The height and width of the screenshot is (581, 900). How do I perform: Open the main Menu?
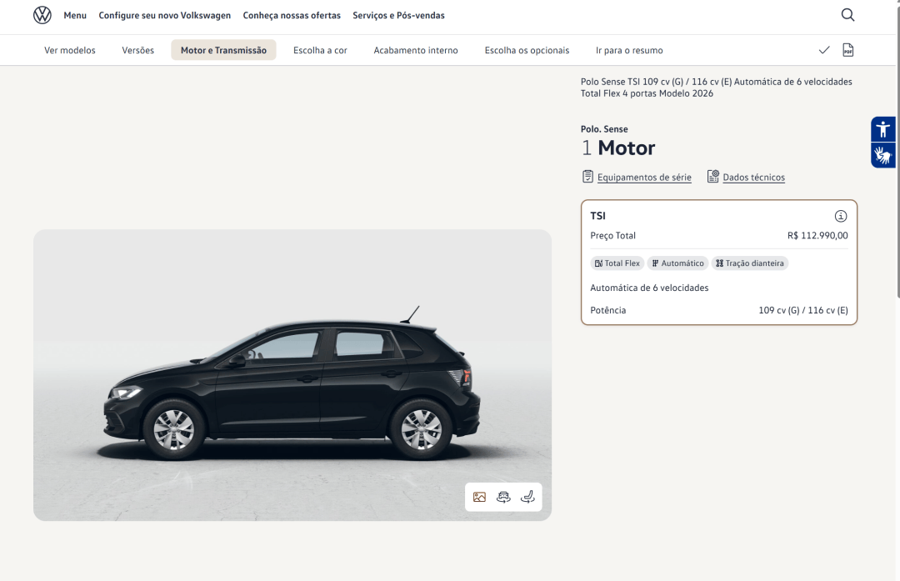coord(75,16)
